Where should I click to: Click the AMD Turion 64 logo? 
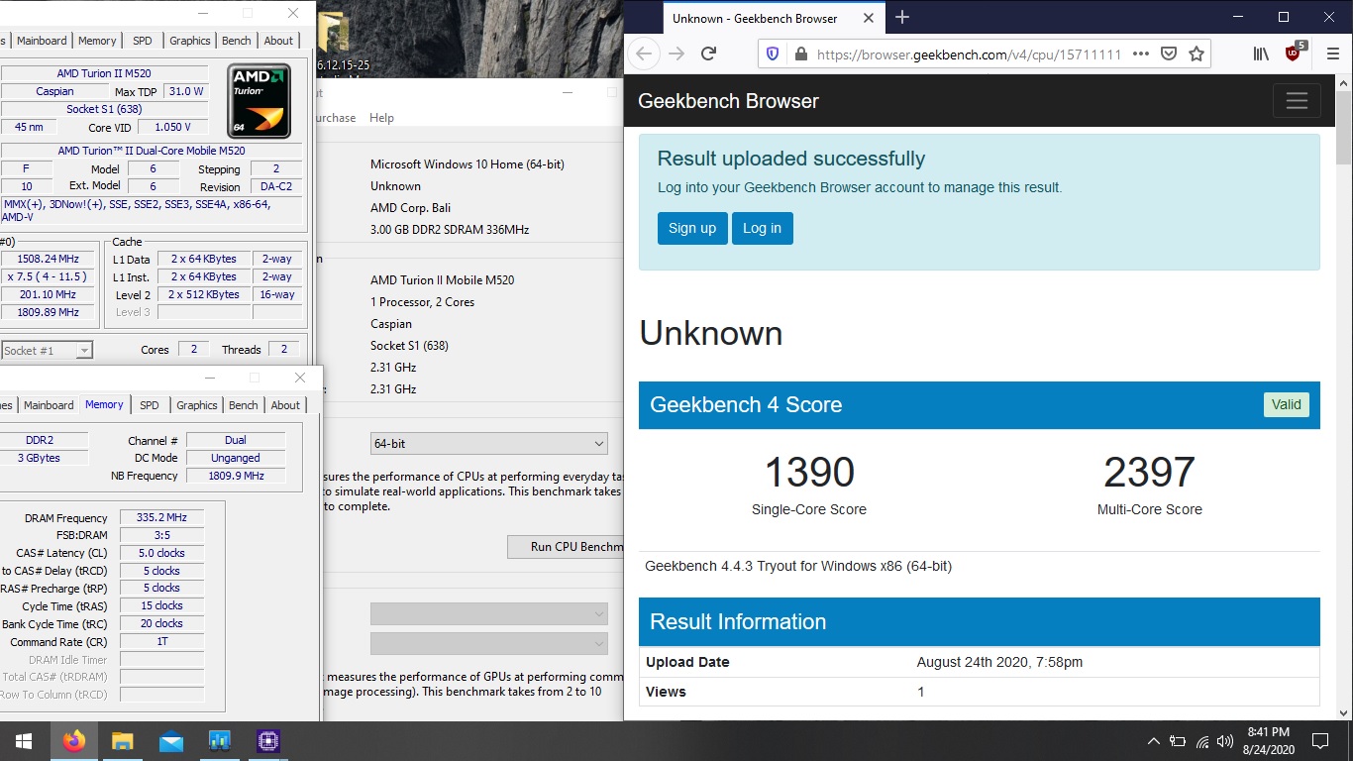[259, 101]
